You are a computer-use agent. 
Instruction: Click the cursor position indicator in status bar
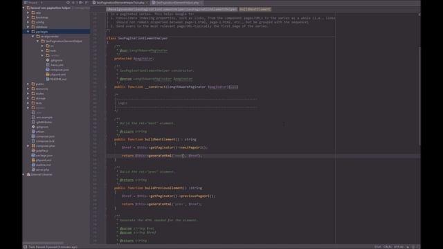[x=378, y=247]
